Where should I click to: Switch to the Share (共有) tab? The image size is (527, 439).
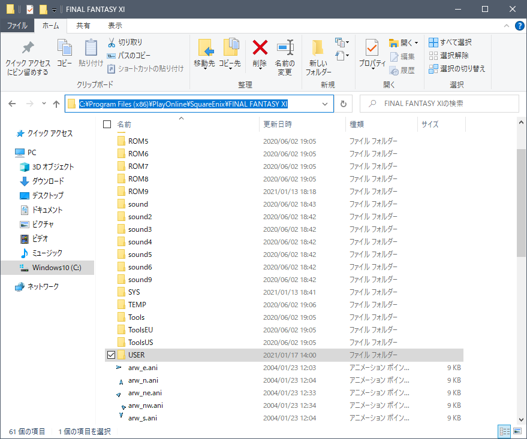click(x=83, y=26)
